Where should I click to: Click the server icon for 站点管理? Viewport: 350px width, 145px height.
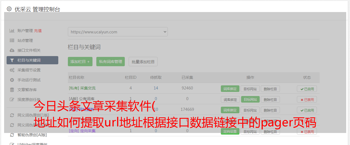pyautogui.click(x=12, y=40)
